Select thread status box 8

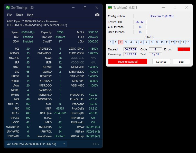click(x=152, y=42)
